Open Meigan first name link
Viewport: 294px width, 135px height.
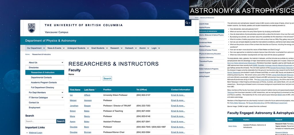(x=73, y=100)
